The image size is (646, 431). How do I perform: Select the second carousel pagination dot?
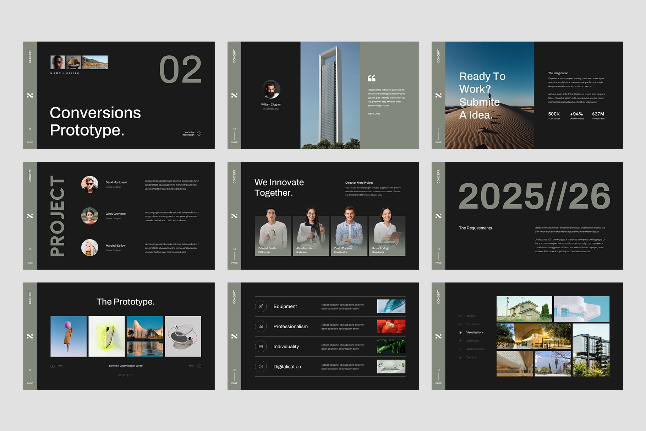coord(124,374)
